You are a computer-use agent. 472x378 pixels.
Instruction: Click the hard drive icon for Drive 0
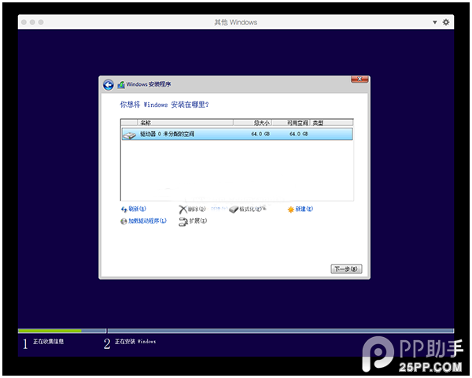130,135
